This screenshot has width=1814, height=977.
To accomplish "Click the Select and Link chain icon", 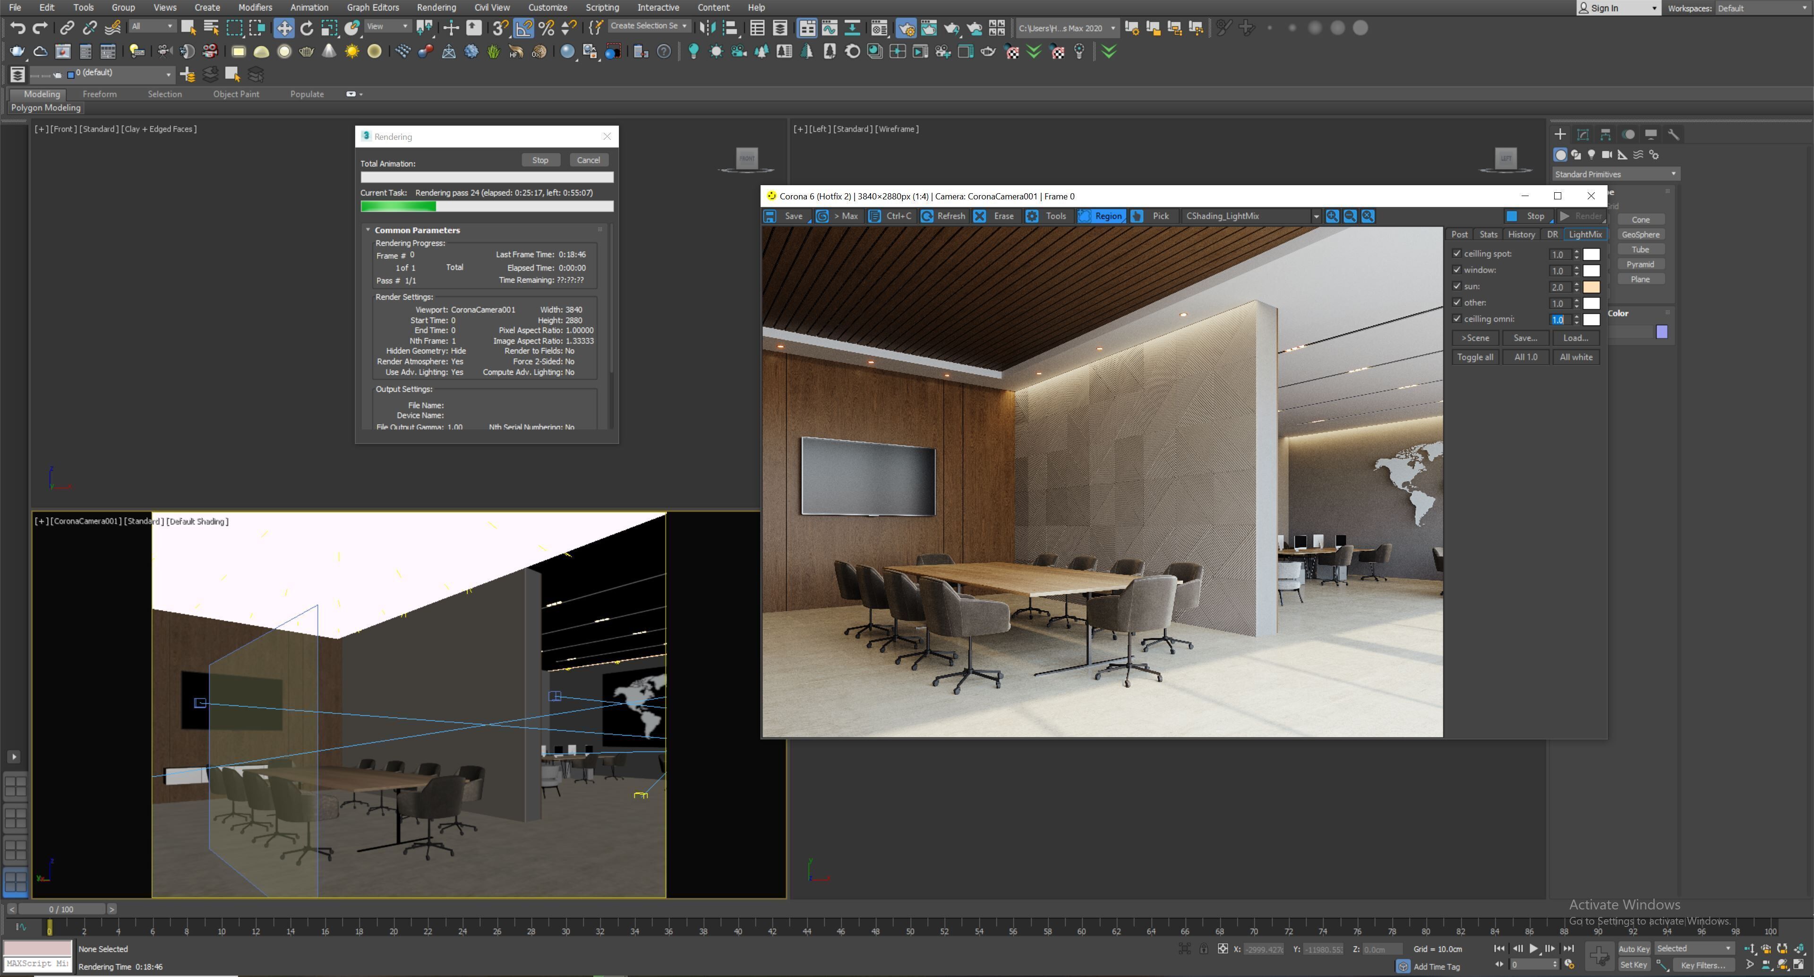I will pos(67,28).
